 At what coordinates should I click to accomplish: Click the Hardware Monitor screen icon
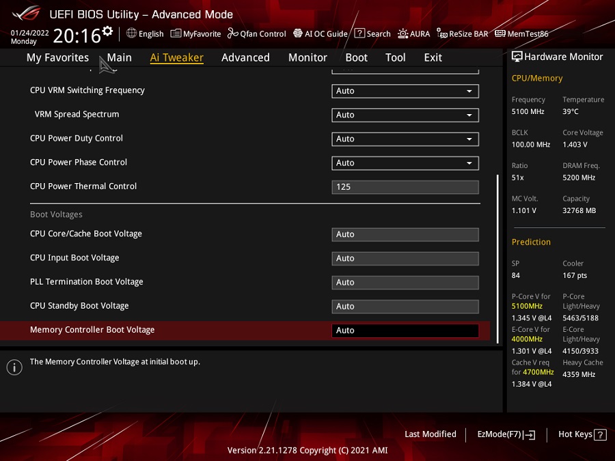(x=517, y=57)
